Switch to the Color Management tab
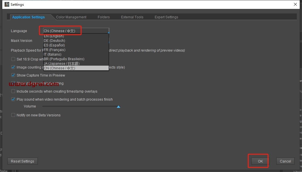Image resolution: width=302 pixels, height=172 pixels. pos(71,17)
